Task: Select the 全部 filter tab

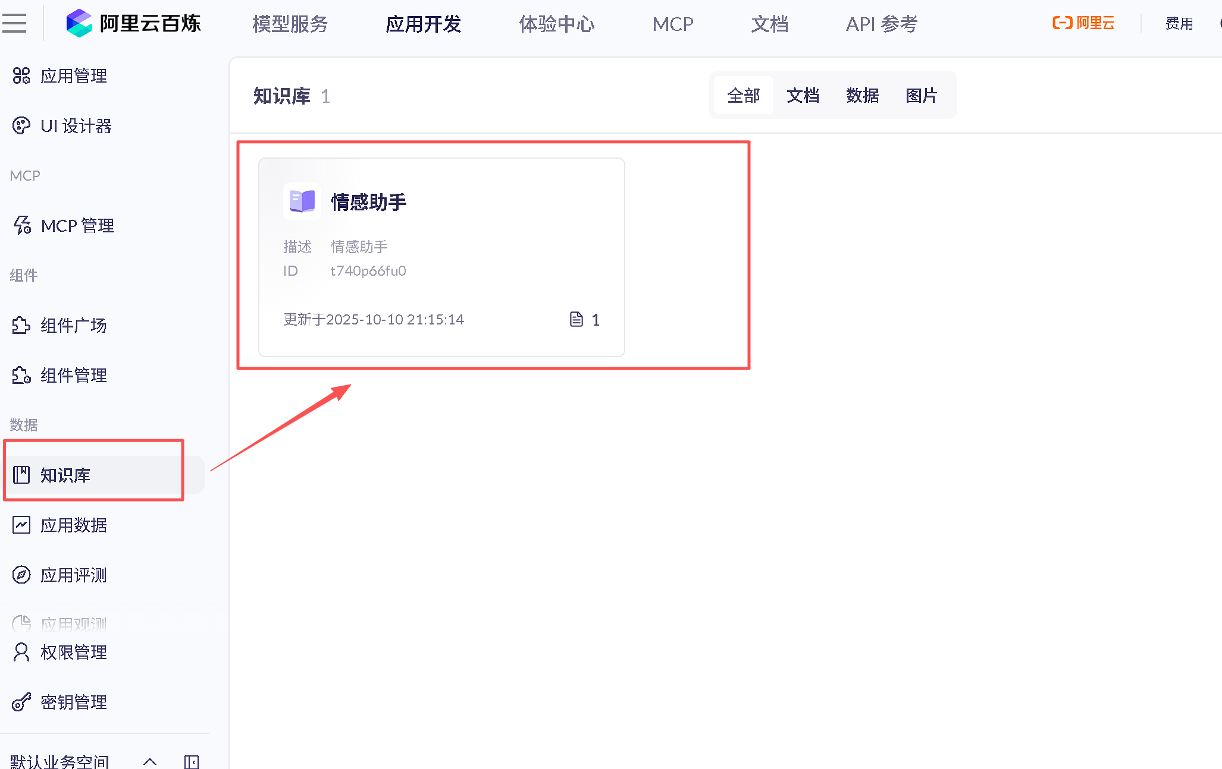Action: point(744,95)
